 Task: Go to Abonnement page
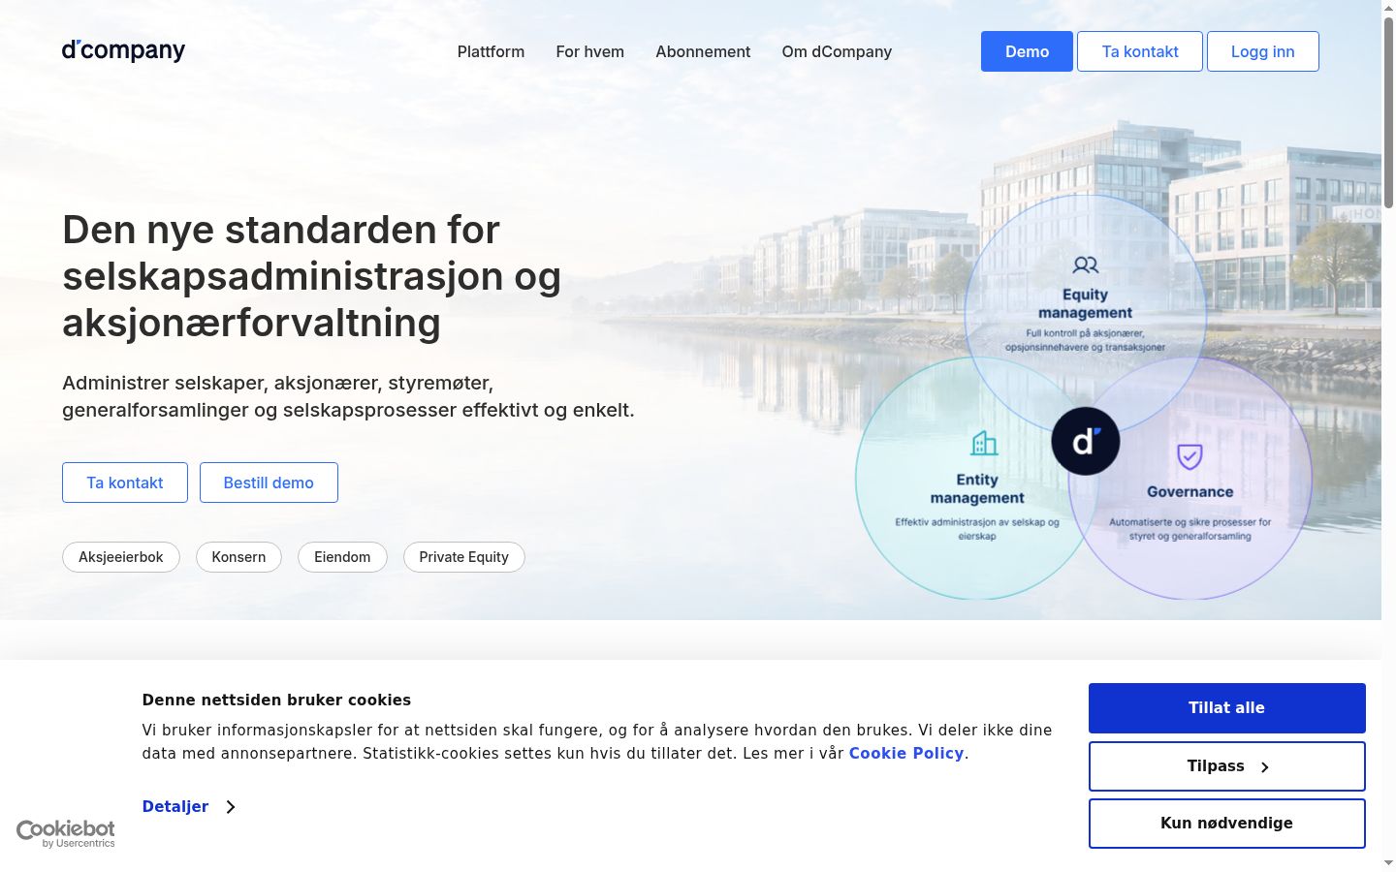[703, 51]
